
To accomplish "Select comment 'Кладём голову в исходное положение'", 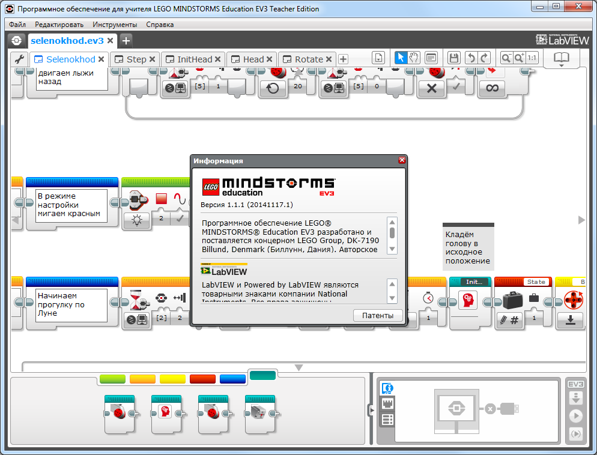I will 468,248.
